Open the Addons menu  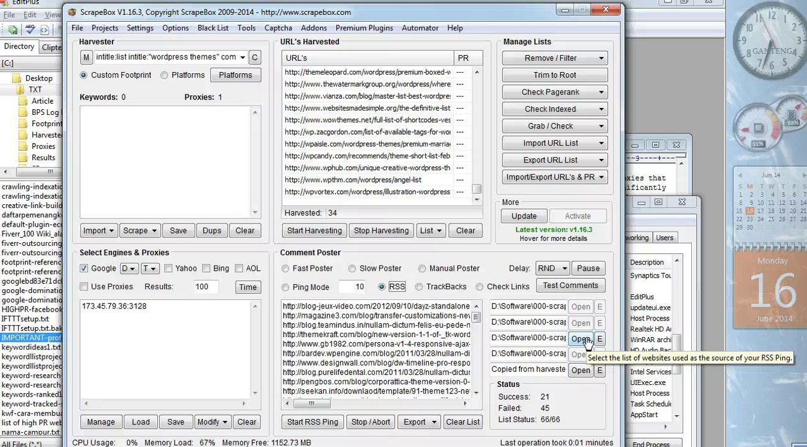tap(313, 28)
